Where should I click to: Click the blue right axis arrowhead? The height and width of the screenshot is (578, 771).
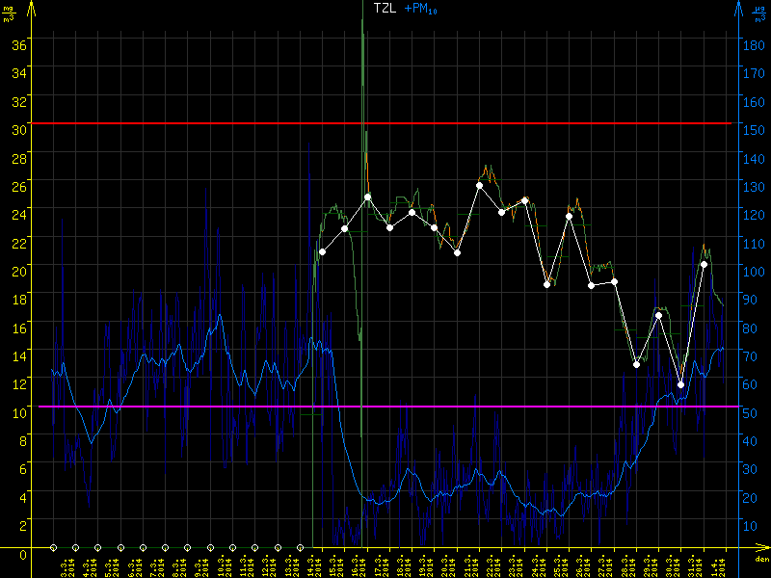click(x=740, y=8)
